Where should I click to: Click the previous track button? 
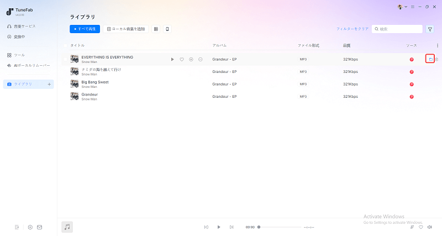click(206, 227)
